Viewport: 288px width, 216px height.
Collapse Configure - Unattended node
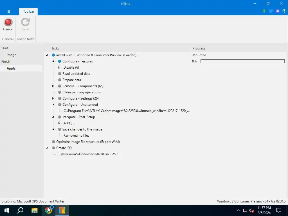point(53,105)
